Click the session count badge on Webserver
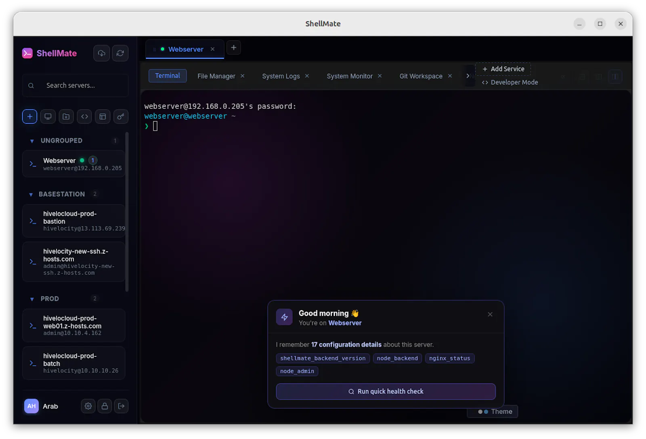The width and height of the screenshot is (646, 439). click(x=92, y=160)
